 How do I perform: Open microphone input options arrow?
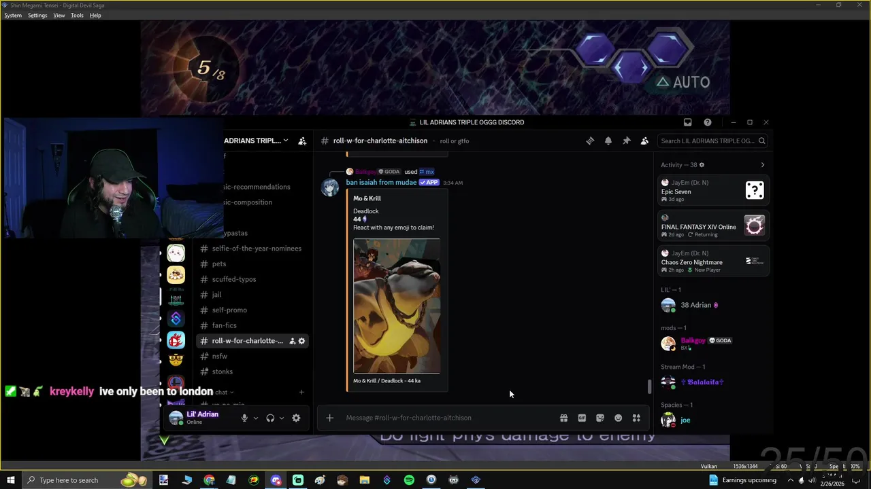(255, 418)
